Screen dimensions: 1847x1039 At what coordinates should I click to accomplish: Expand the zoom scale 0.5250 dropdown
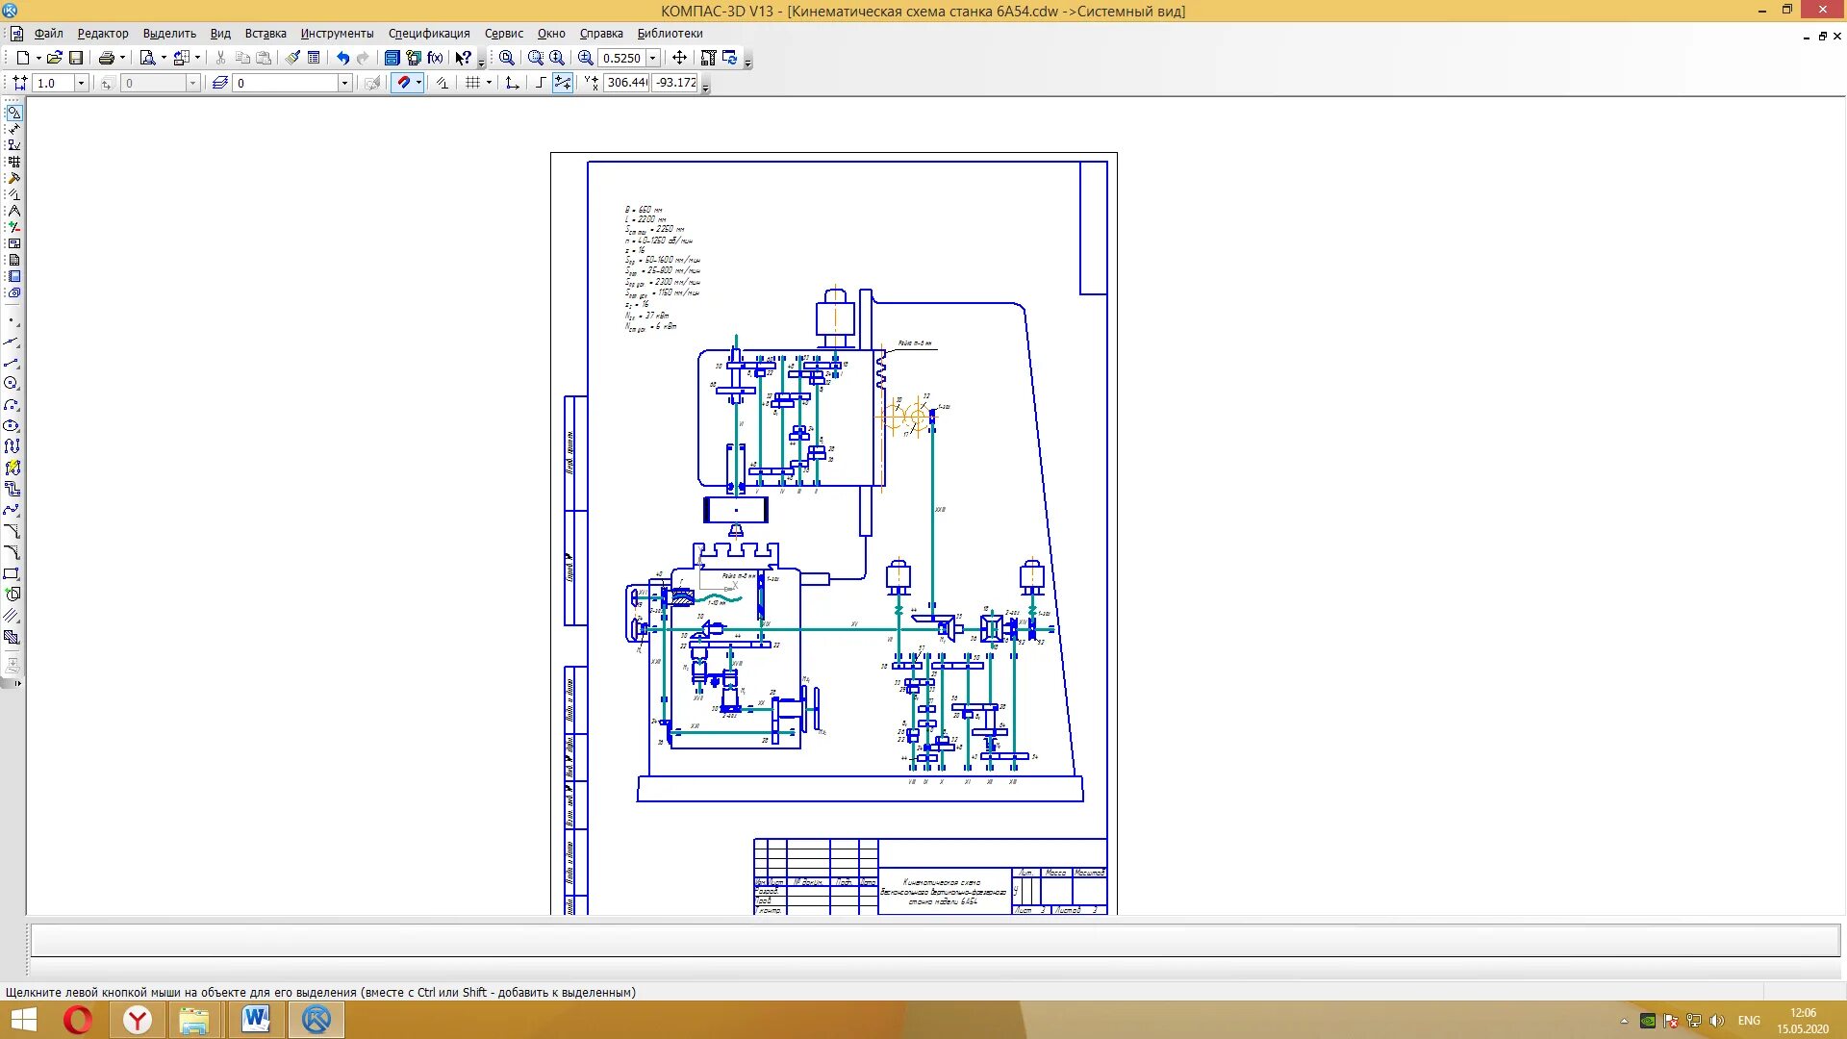click(x=653, y=58)
